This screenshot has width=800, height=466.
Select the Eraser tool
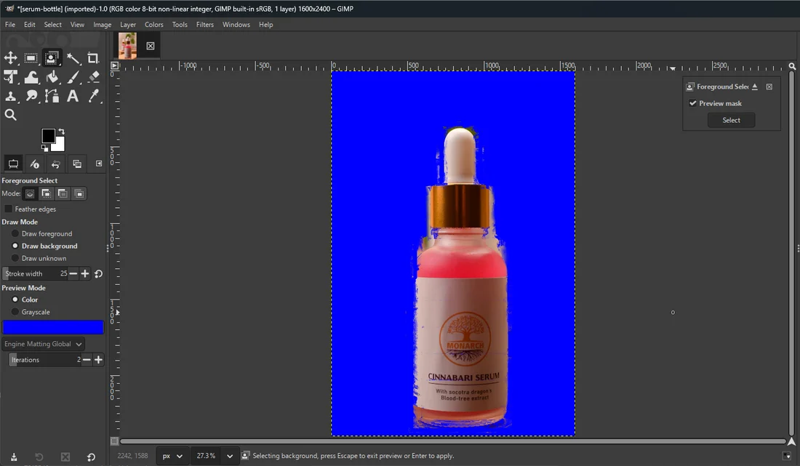point(93,77)
